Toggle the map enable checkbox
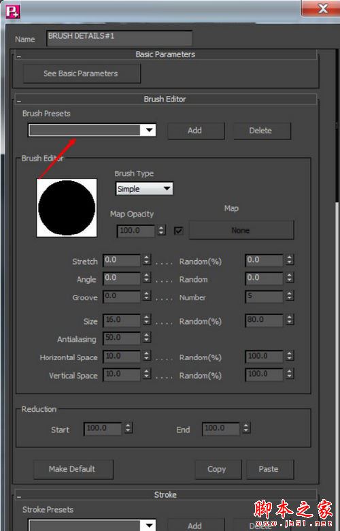 178,231
